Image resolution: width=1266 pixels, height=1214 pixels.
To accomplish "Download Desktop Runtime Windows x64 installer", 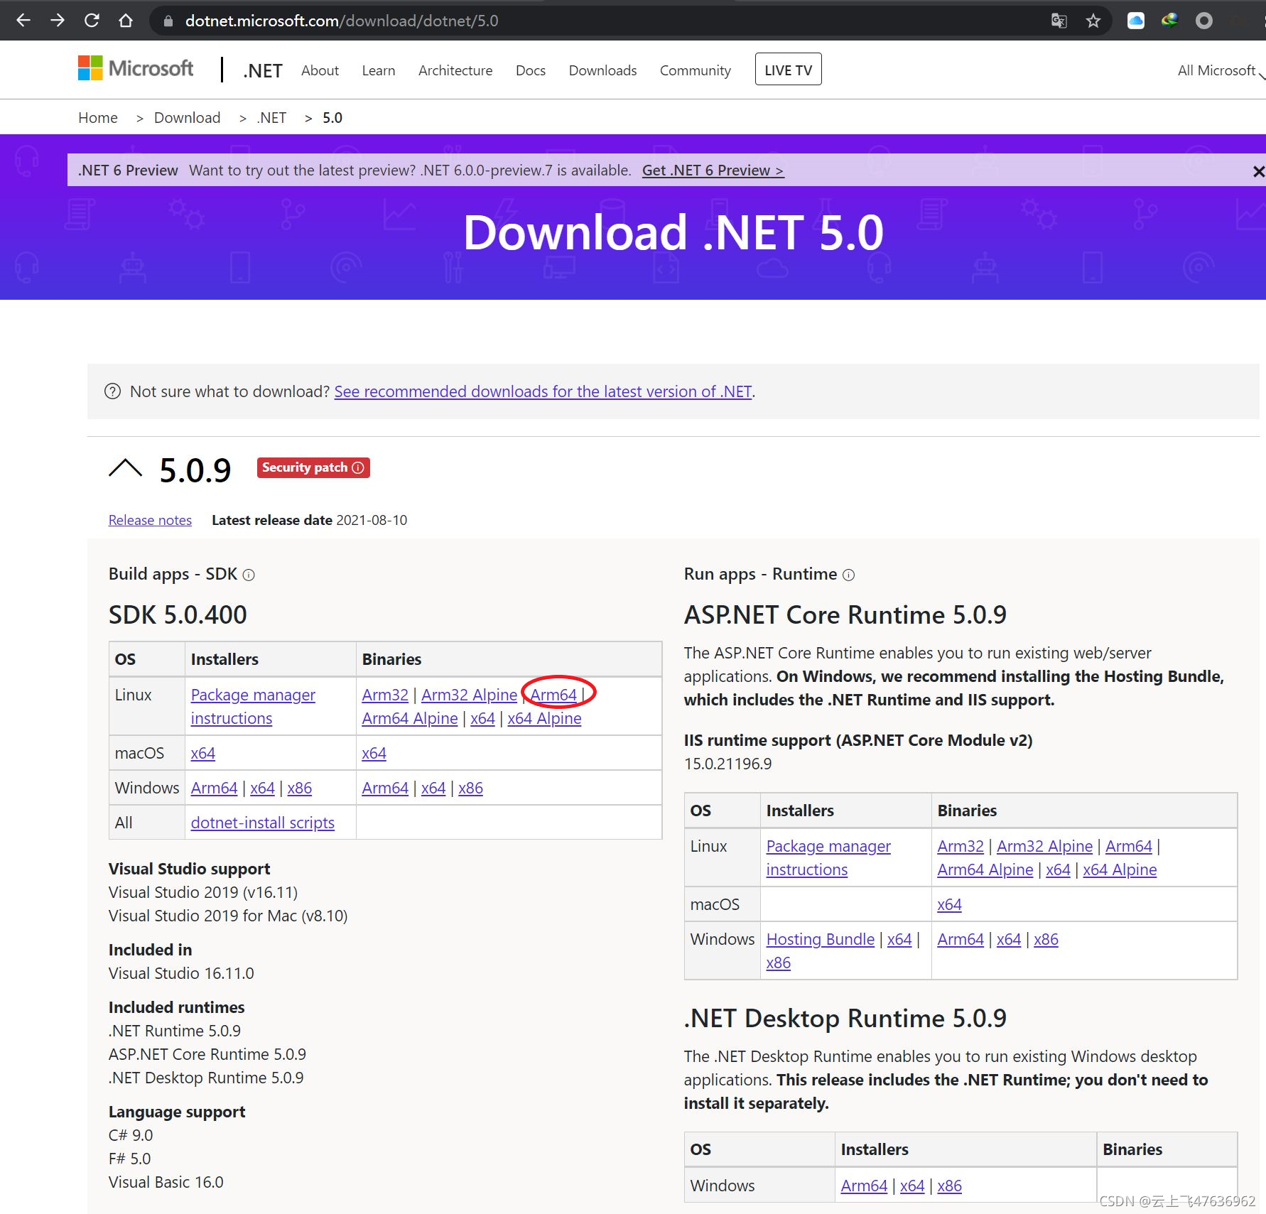I will coord(912,1186).
